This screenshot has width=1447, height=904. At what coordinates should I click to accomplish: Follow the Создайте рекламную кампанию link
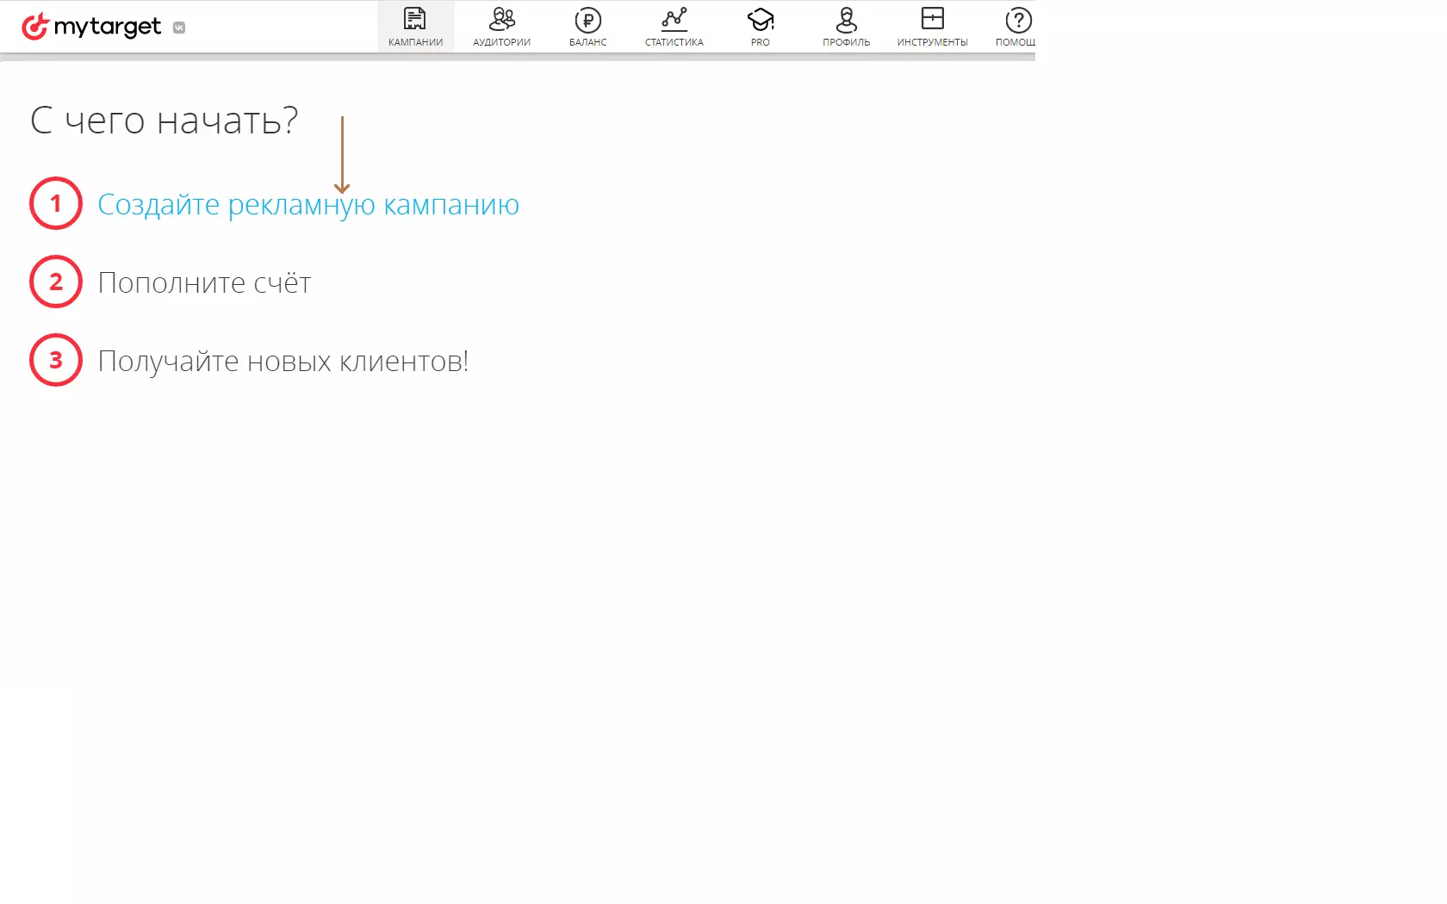pyautogui.click(x=308, y=205)
